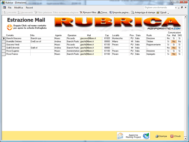189x142 pixels.
Task: Open Anteprima di stampa preview
Action: (143, 12)
